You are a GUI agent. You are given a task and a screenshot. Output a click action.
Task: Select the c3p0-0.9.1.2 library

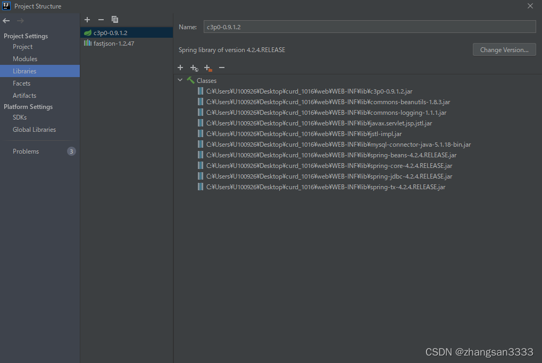[127, 33]
